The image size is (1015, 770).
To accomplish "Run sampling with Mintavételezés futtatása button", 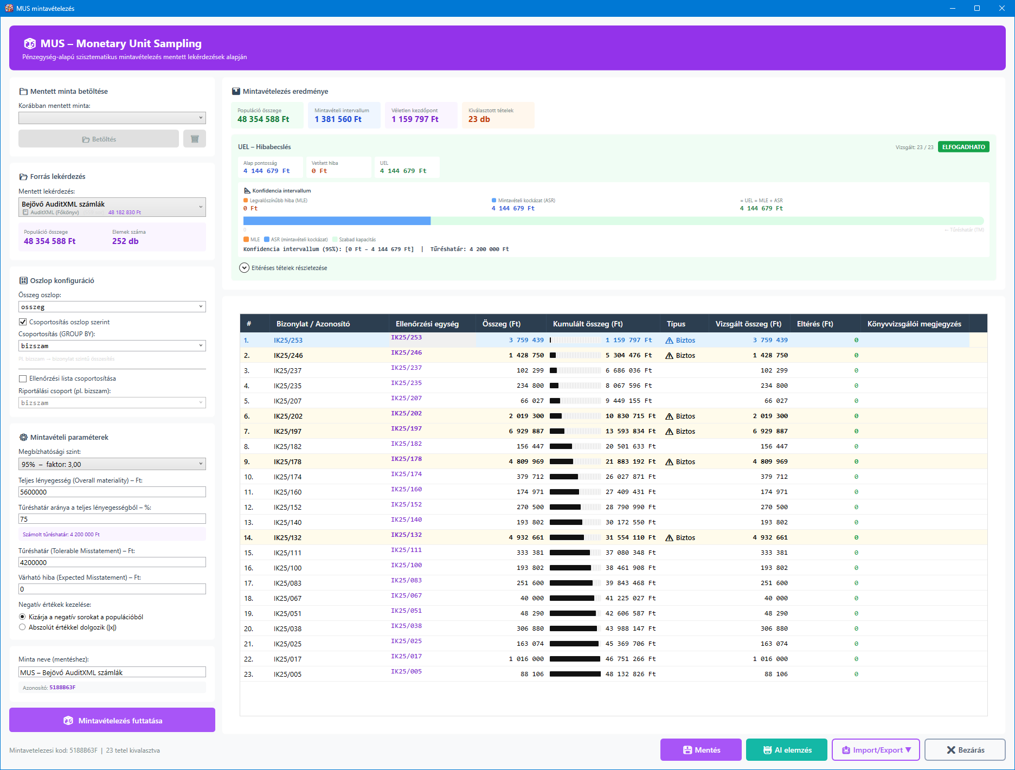I will [x=112, y=720].
